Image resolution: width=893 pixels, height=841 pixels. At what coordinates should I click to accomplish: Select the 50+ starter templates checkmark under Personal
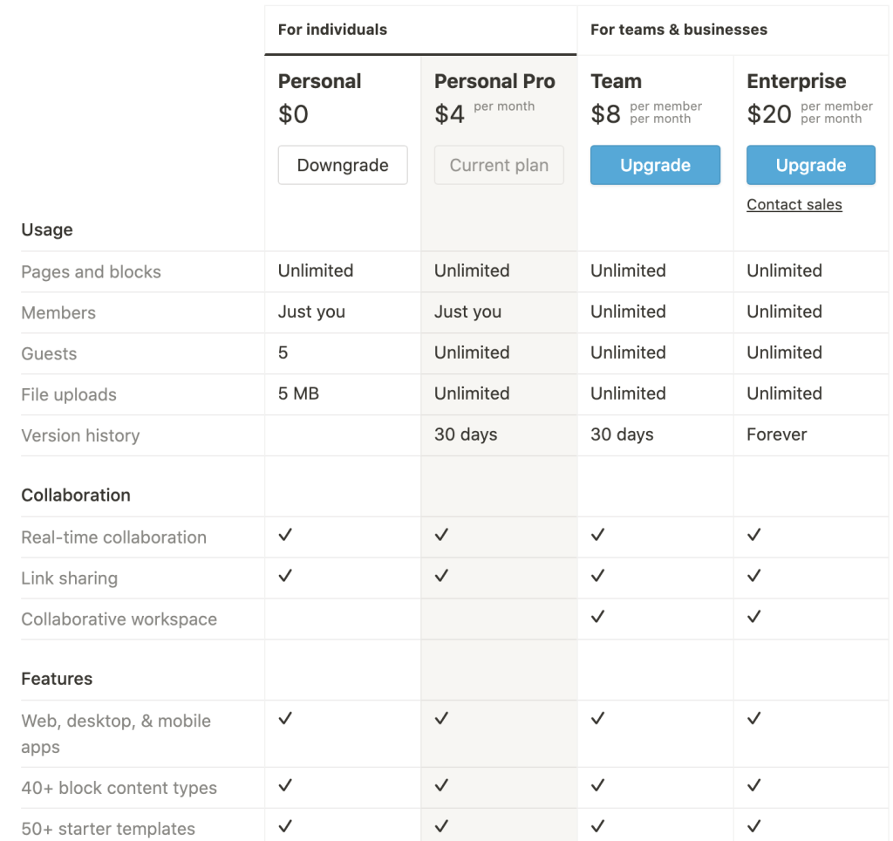[284, 827]
